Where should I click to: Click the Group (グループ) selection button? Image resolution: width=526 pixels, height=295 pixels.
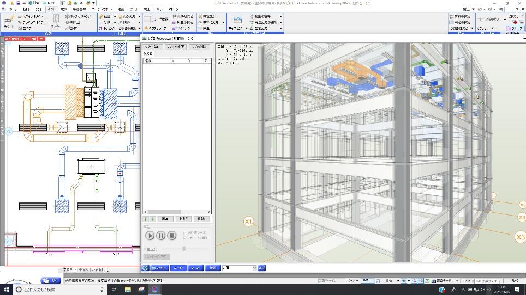[x=515, y=28]
